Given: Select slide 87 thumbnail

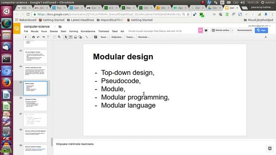Looking at the screenshot, I should coord(35,120).
